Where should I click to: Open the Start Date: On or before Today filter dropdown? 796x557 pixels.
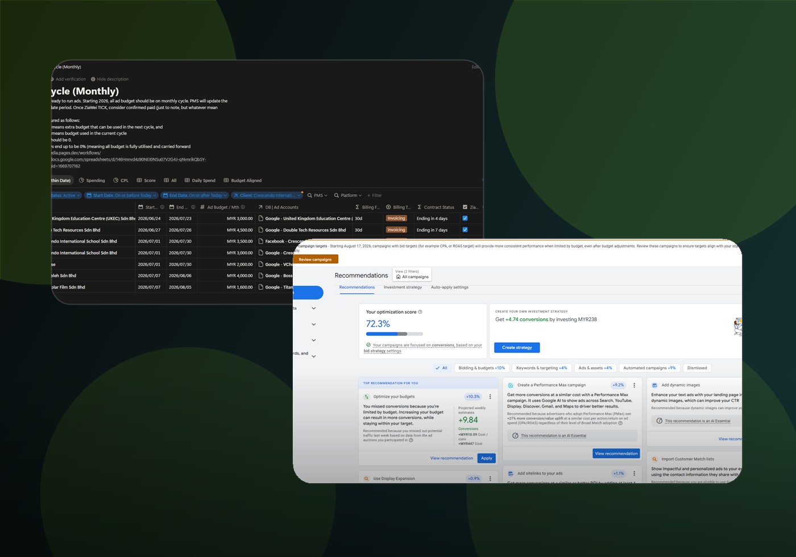click(122, 196)
